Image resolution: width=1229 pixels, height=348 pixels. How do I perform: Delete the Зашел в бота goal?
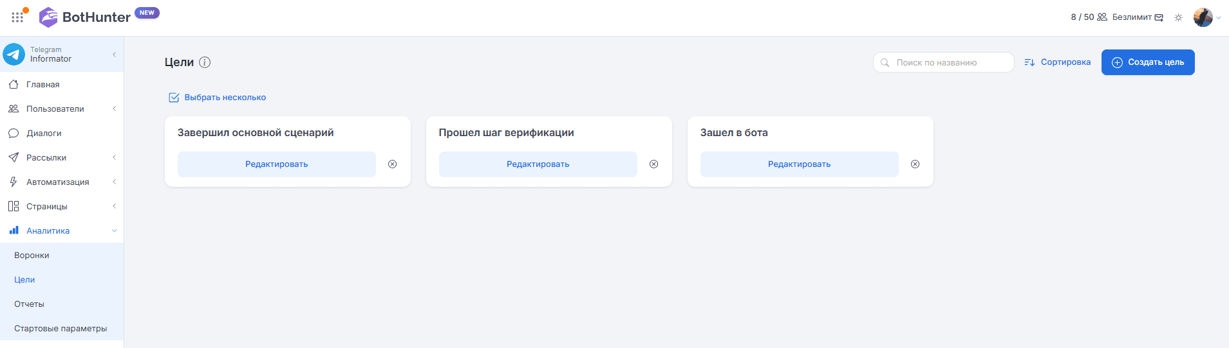tap(915, 164)
